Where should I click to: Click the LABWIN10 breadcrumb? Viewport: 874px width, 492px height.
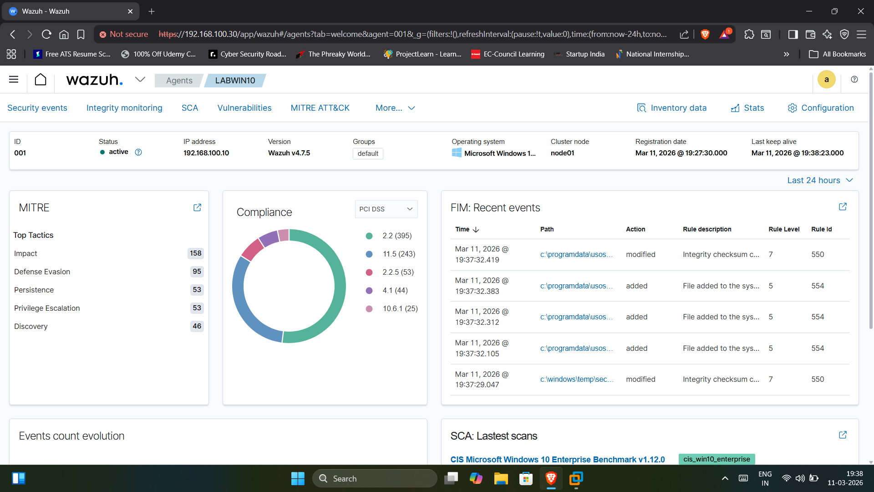tap(235, 81)
